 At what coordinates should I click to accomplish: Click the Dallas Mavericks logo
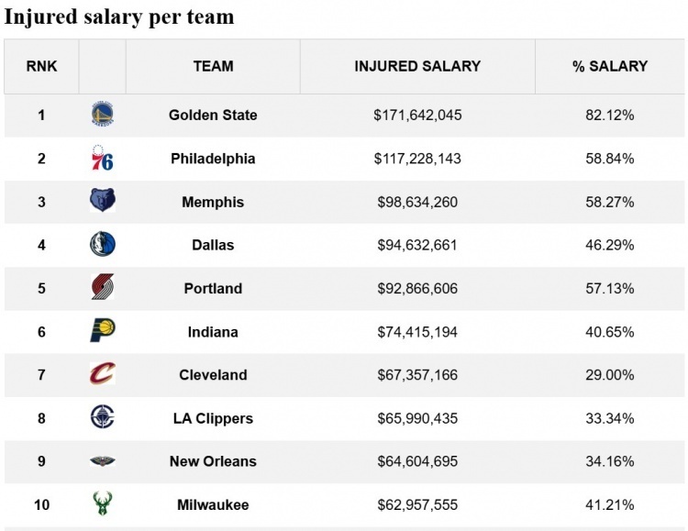pos(103,244)
